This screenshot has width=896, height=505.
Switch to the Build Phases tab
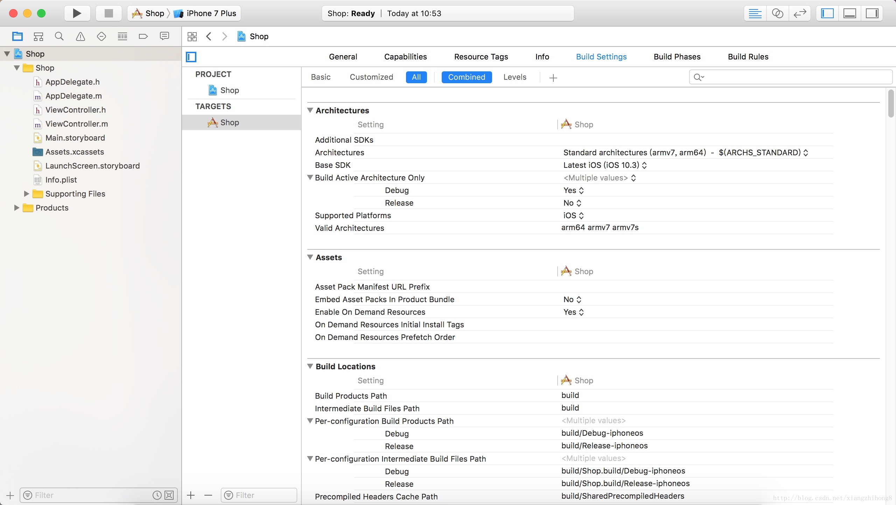click(x=677, y=57)
